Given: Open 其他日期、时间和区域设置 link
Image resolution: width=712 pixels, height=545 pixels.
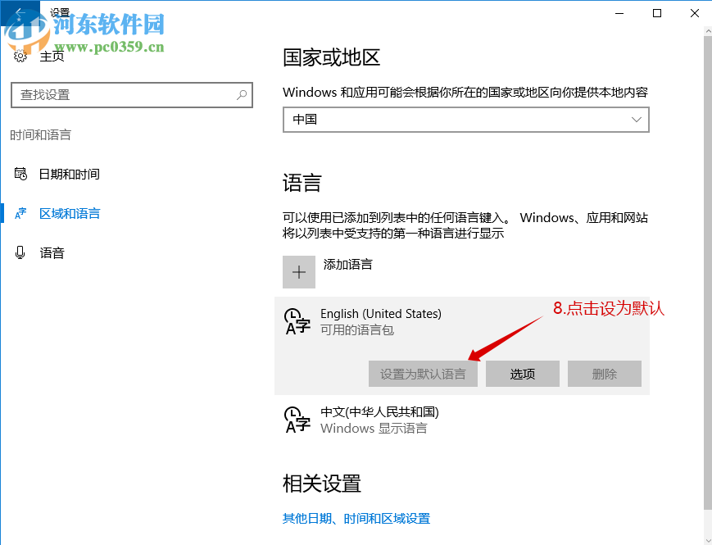Looking at the screenshot, I should pyautogui.click(x=356, y=519).
